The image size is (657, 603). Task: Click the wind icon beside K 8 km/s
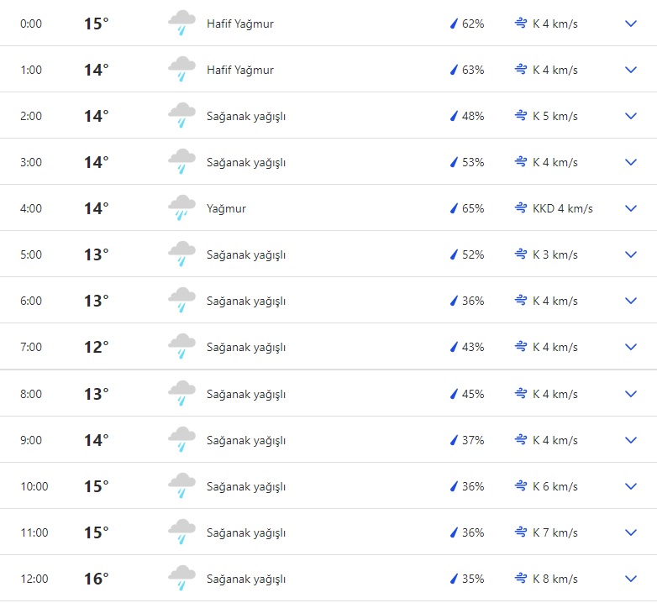coord(521,579)
